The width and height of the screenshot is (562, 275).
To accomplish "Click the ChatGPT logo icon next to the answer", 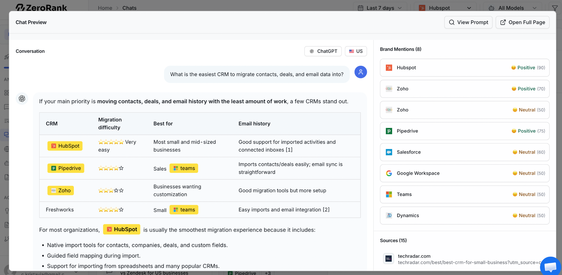I will (22, 99).
